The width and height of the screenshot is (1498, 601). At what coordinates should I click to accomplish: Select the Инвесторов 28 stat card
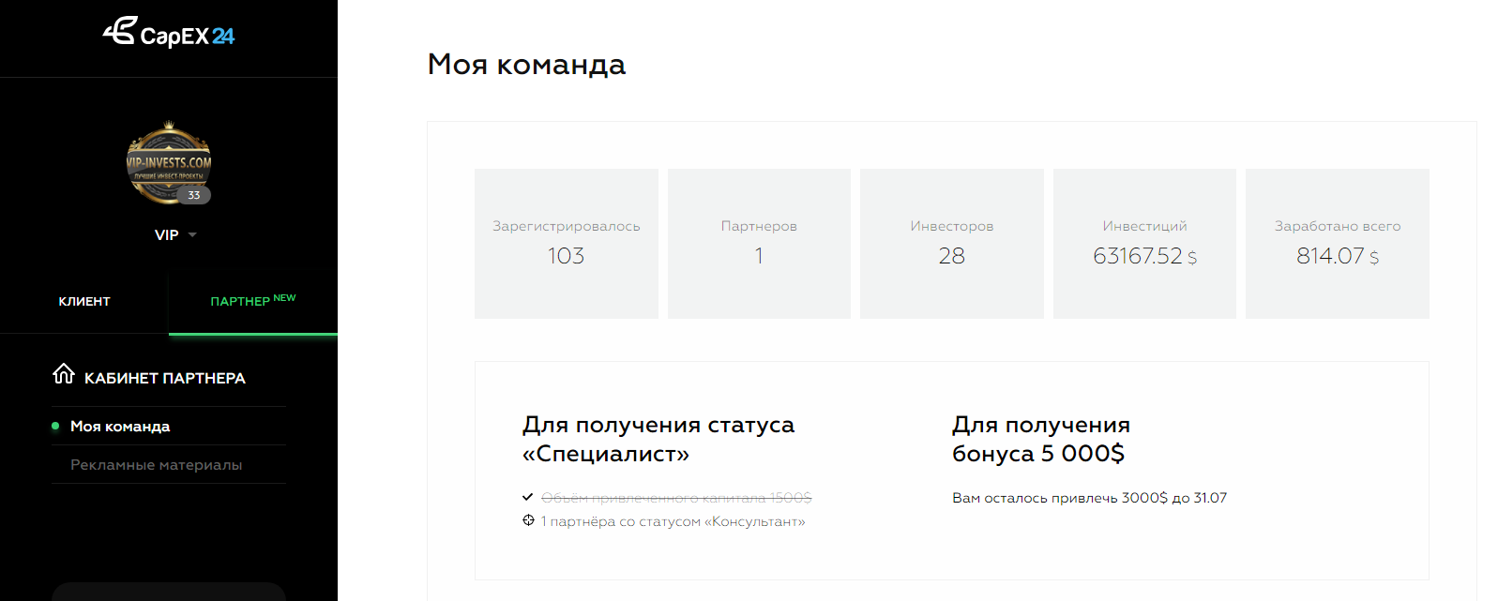coord(951,244)
